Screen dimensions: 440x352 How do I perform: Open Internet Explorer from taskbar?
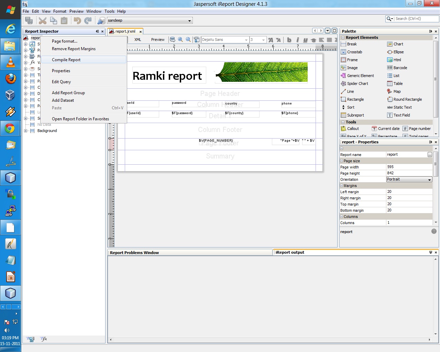(x=10, y=29)
